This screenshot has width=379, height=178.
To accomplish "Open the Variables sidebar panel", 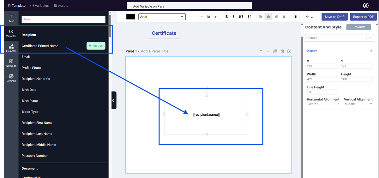I will [x=11, y=33].
